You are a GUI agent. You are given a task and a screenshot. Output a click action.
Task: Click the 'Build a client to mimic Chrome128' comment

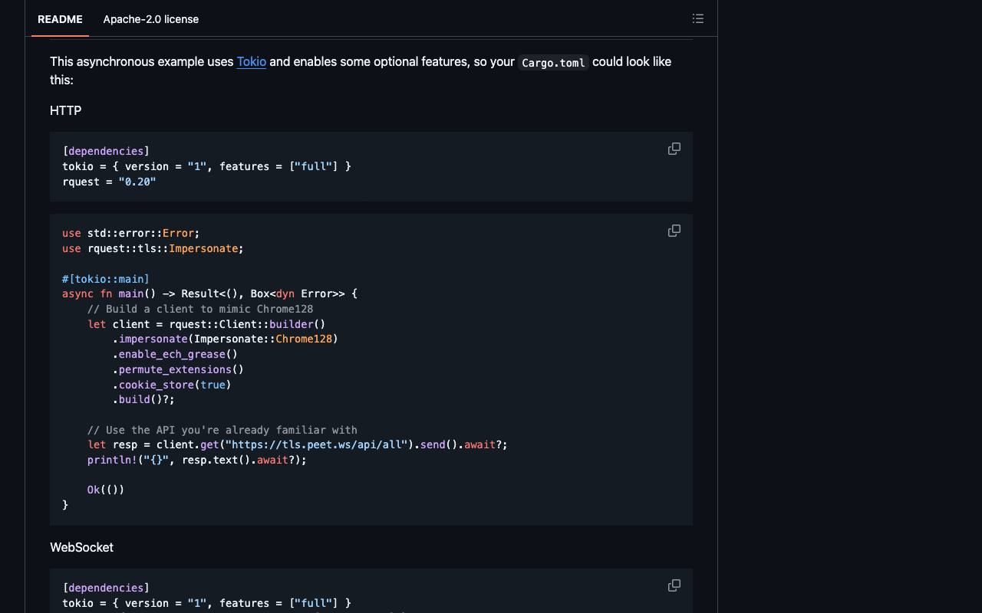coord(200,309)
